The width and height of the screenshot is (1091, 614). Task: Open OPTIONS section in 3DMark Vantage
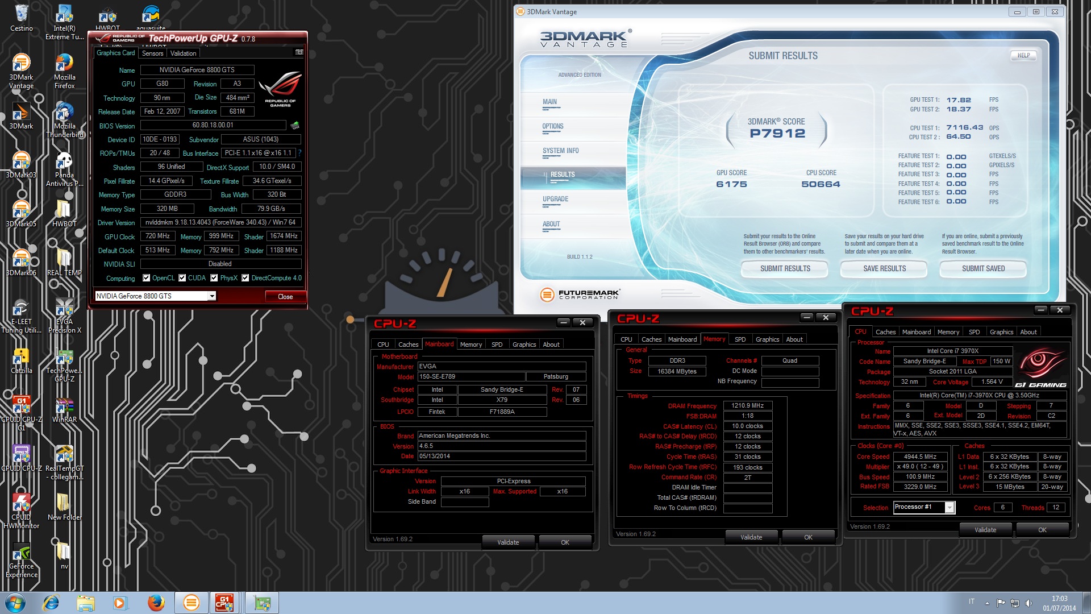(553, 126)
